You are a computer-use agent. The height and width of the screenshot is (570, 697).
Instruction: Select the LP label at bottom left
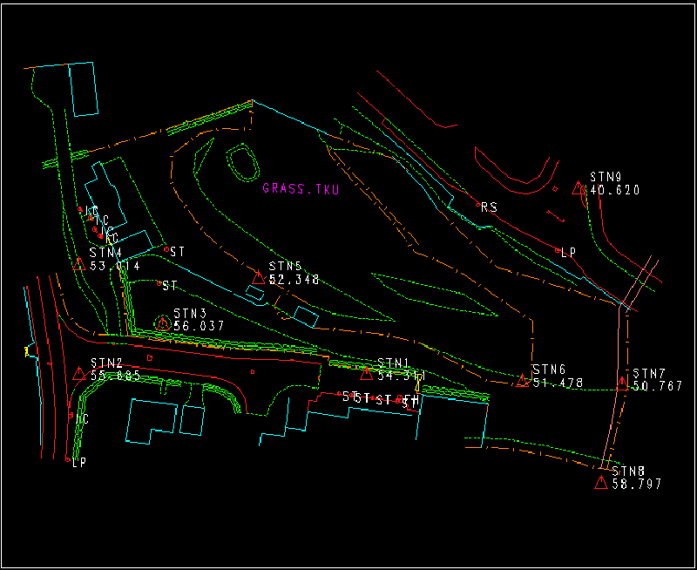click(x=79, y=463)
